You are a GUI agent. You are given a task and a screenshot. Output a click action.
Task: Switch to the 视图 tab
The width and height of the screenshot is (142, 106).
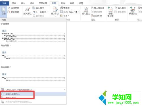[x=81, y=3]
